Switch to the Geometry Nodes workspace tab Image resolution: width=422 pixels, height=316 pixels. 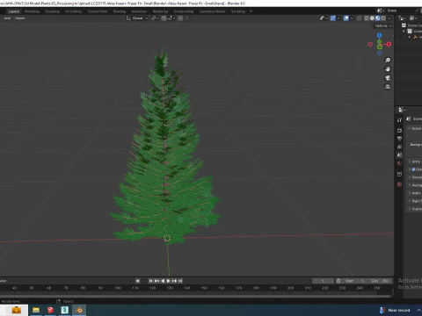212,11
